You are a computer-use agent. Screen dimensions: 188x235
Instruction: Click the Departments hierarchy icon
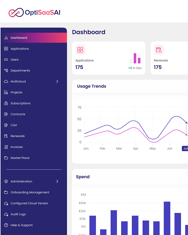coord(6,70)
